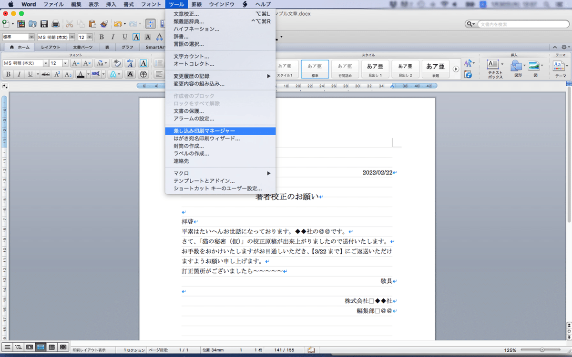Toggle Bold in the formatting toolbar
Image resolution: width=572 pixels, height=357 pixels.
click(x=101, y=37)
